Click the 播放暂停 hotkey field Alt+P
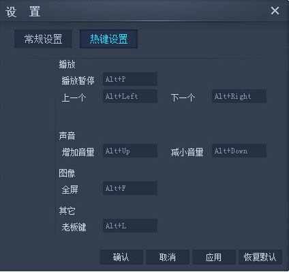This screenshot has height=272, width=289. pos(130,79)
